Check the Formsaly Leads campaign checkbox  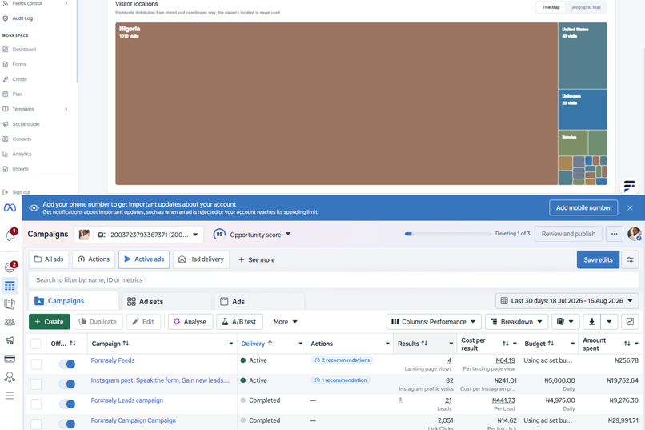coord(36,404)
